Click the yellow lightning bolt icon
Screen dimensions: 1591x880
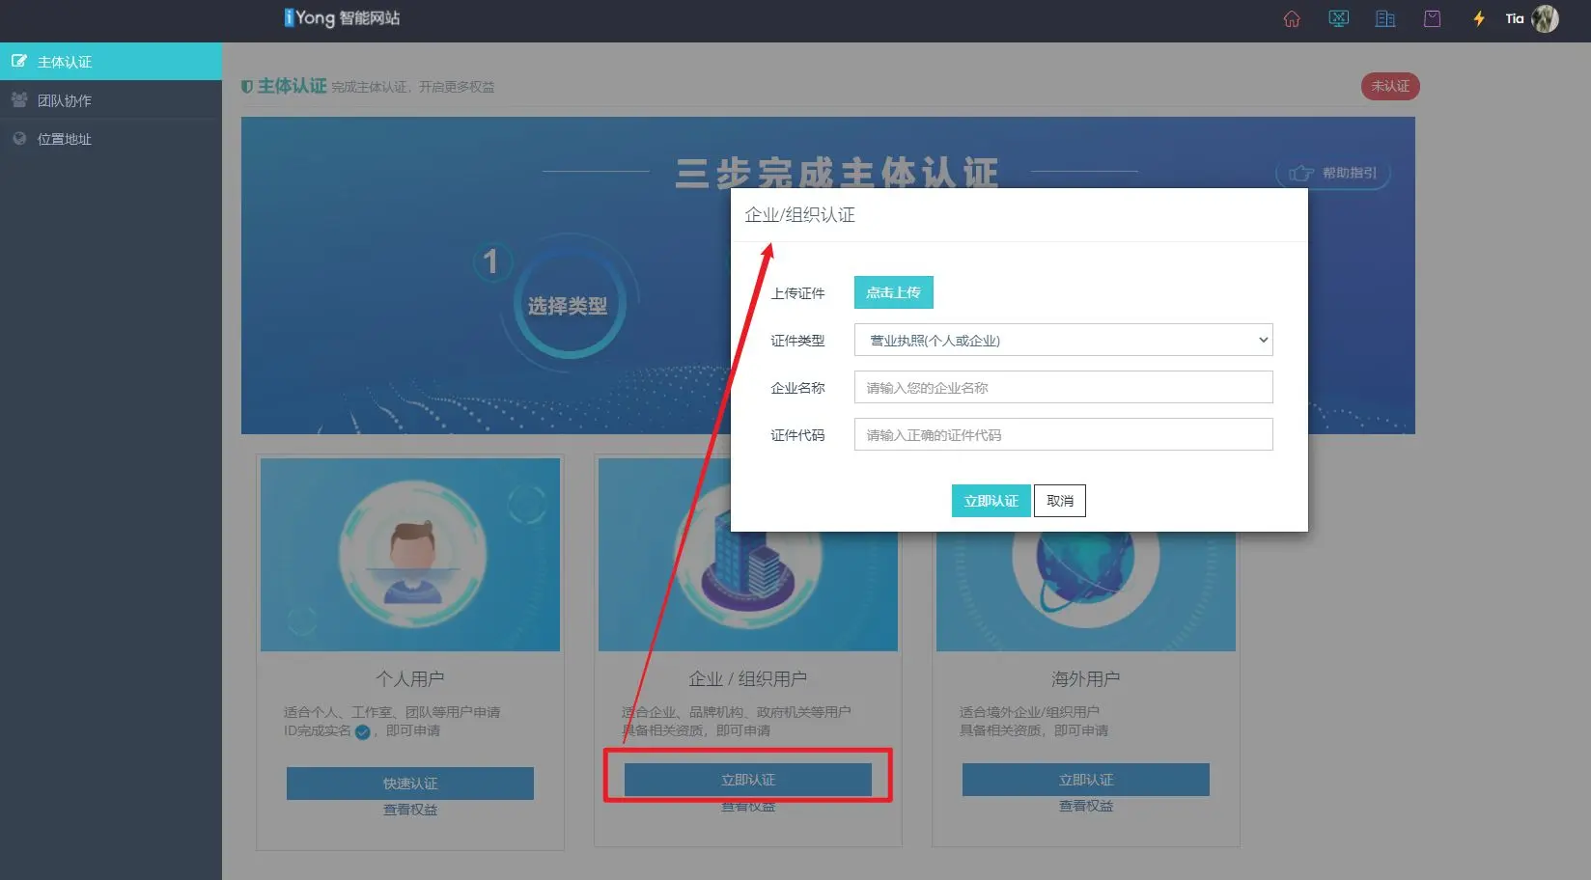(x=1478, y=19)
